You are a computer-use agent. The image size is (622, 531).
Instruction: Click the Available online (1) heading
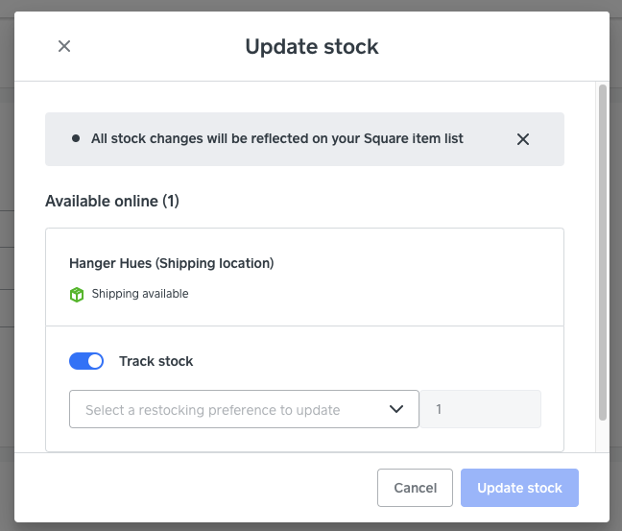pos(112,201)
